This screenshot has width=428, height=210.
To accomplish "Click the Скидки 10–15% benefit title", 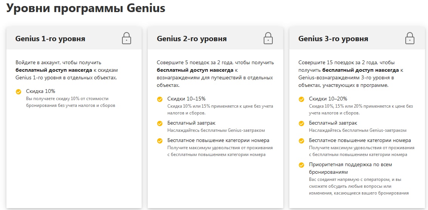I will pyautogui.click(x=186, y=99).
